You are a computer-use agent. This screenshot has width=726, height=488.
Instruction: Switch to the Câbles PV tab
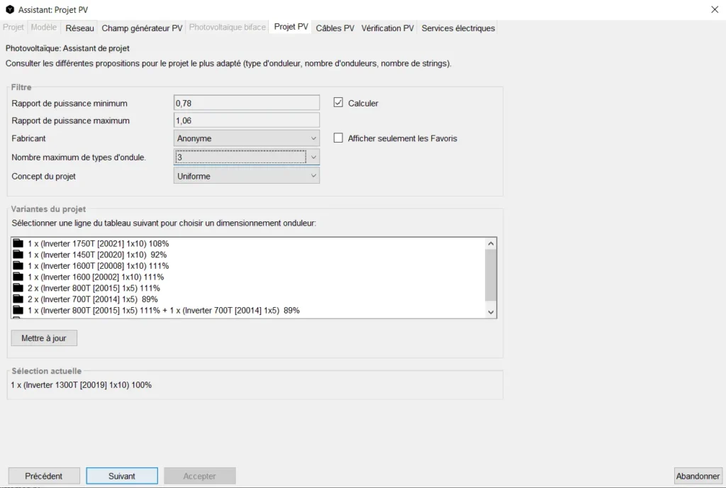(335, 28)
